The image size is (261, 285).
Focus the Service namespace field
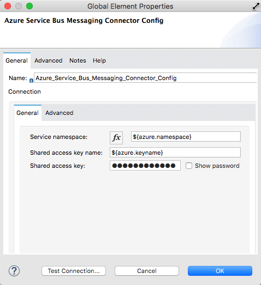click(186, 136)
